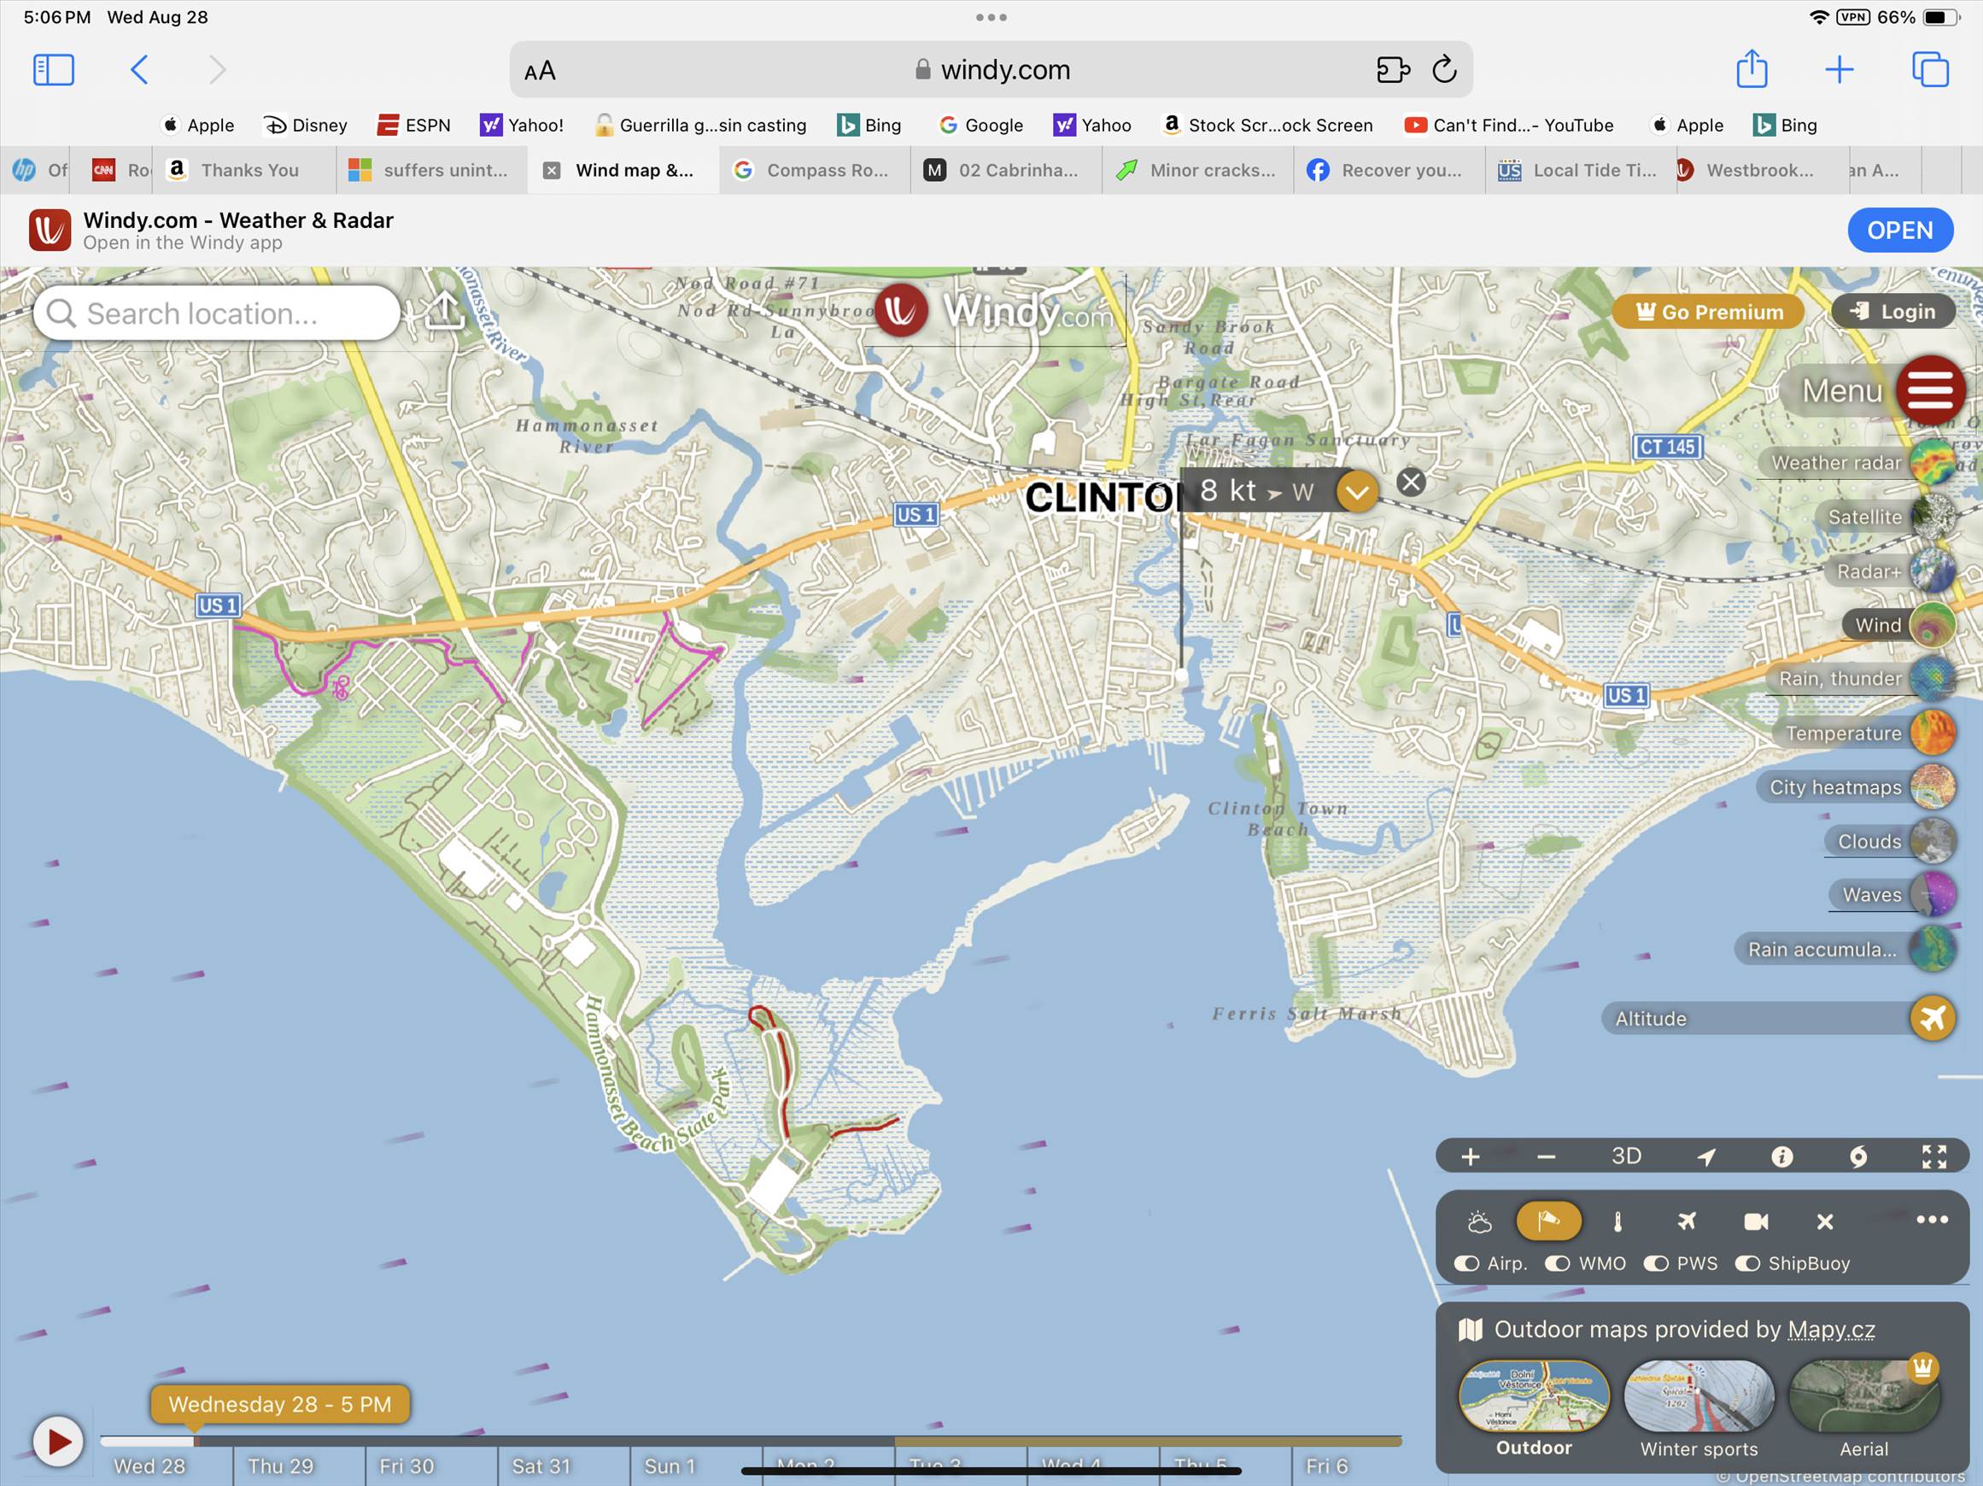1983x1486 pixels.
Task: Open more options three-dots in station panel
Action: coord(1931,1220)
